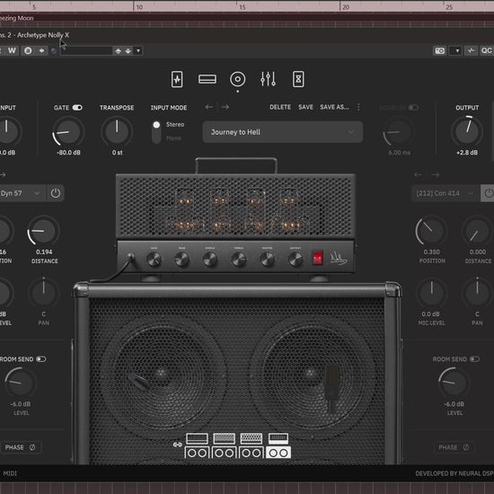Click the right condenser mic on speaker

(x=331, y=388)
